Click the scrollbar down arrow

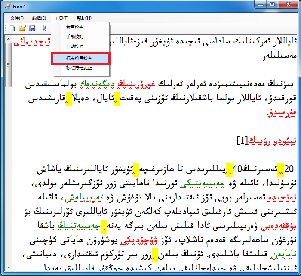(9, 267)
